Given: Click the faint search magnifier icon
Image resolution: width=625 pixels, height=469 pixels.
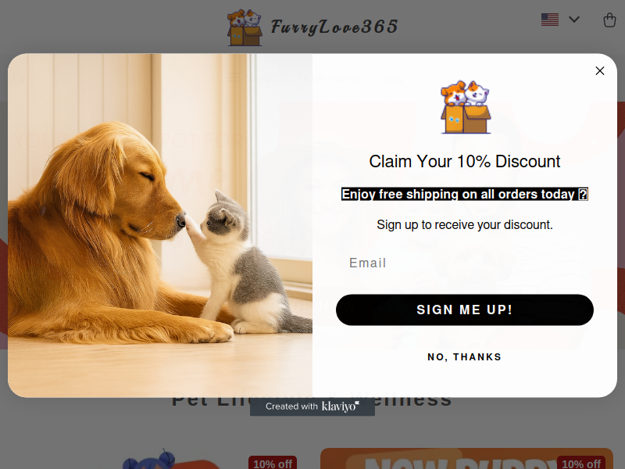Looking at the screenshot, I should (x=17, y=77).
